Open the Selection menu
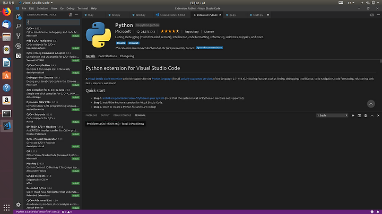The height and width of the screenshot is (214, 382). pyautogui.click(x=42, y=8)
